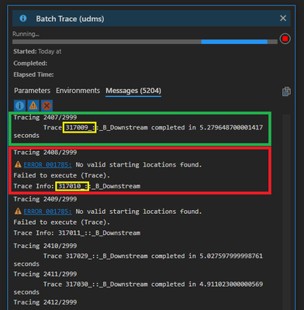Viewport: 304px width, 310px height.
Task: Close the Batch Trace dialog
Action: [283, 18]
